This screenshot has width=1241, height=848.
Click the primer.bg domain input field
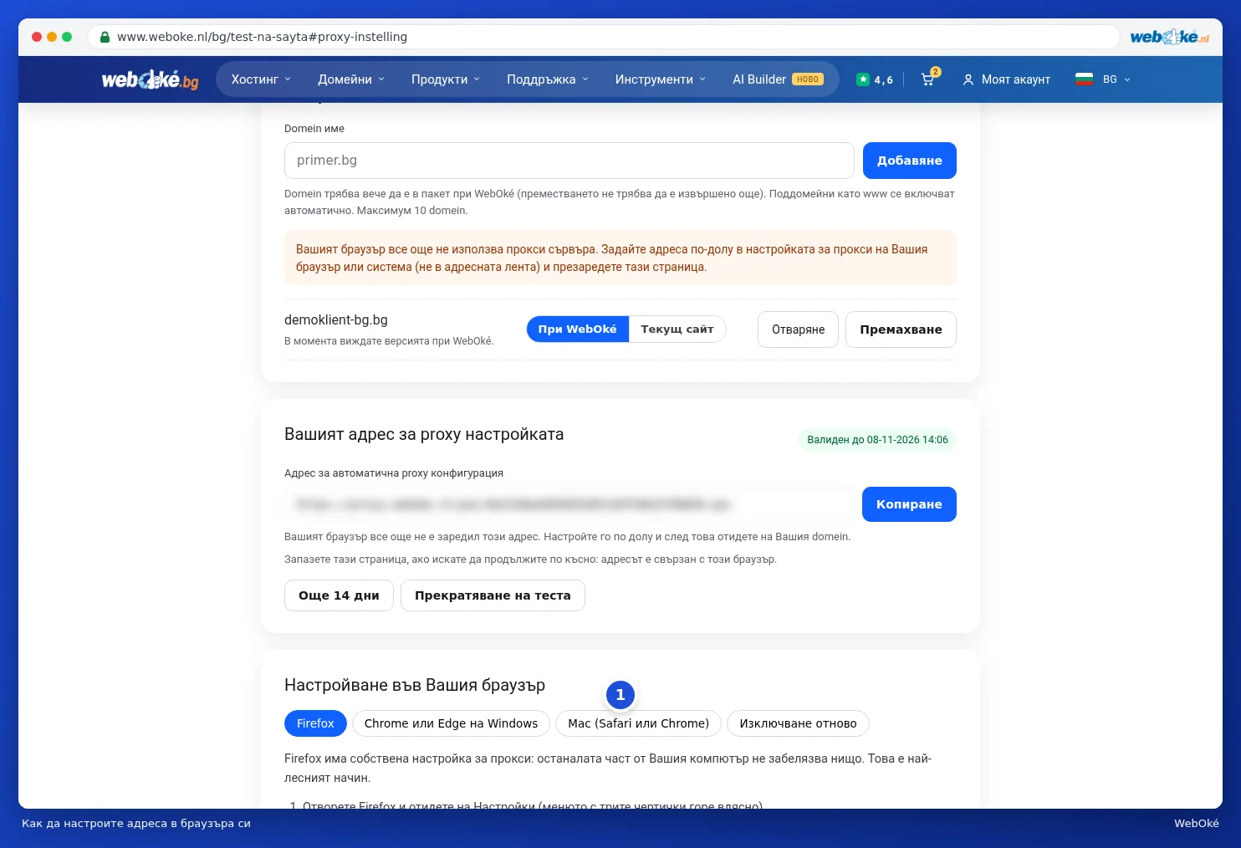[569, 161]
